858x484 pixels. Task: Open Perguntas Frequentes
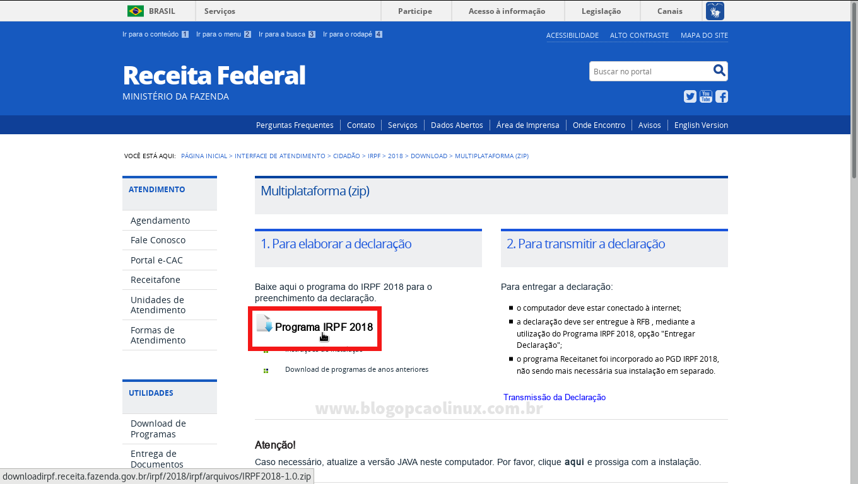(295, 125)
